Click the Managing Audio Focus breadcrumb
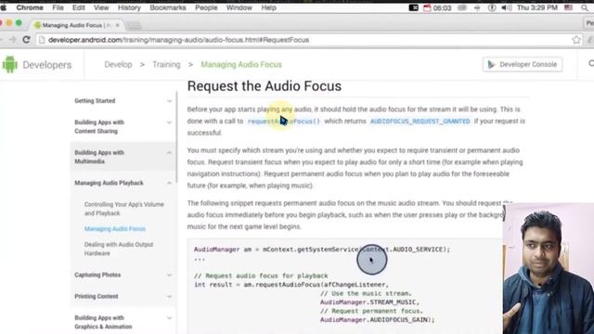 coord(241,64)
